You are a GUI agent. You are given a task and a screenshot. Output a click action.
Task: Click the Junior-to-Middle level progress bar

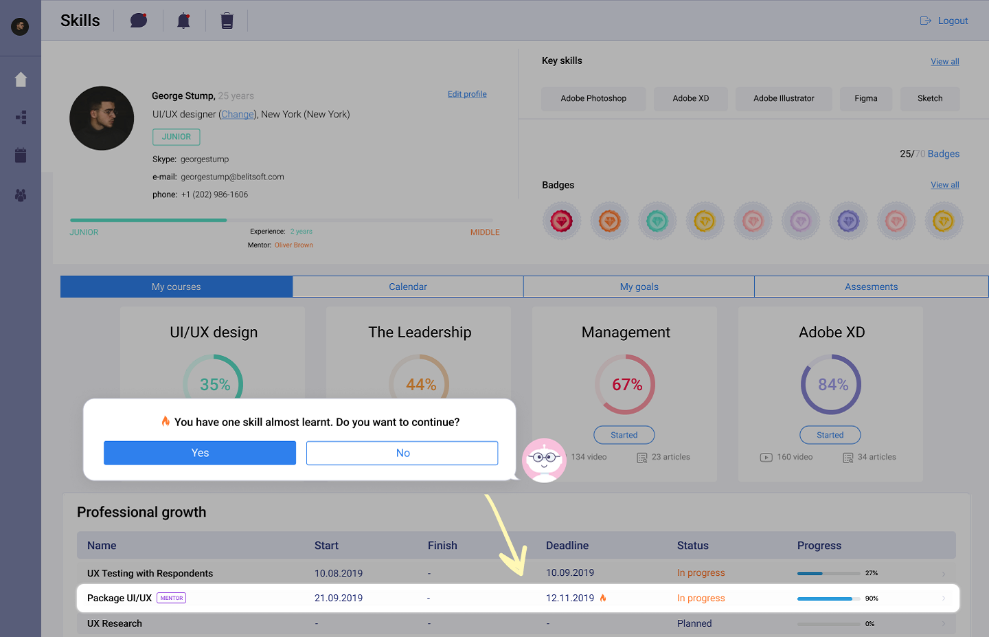point(282,220)
